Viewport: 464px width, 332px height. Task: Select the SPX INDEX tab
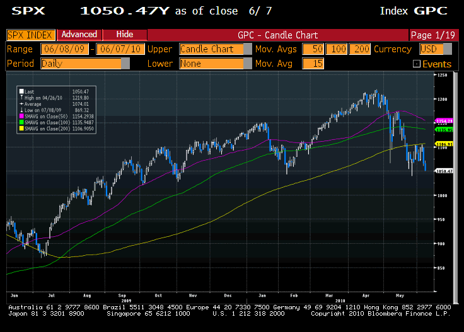pos(30,35)
